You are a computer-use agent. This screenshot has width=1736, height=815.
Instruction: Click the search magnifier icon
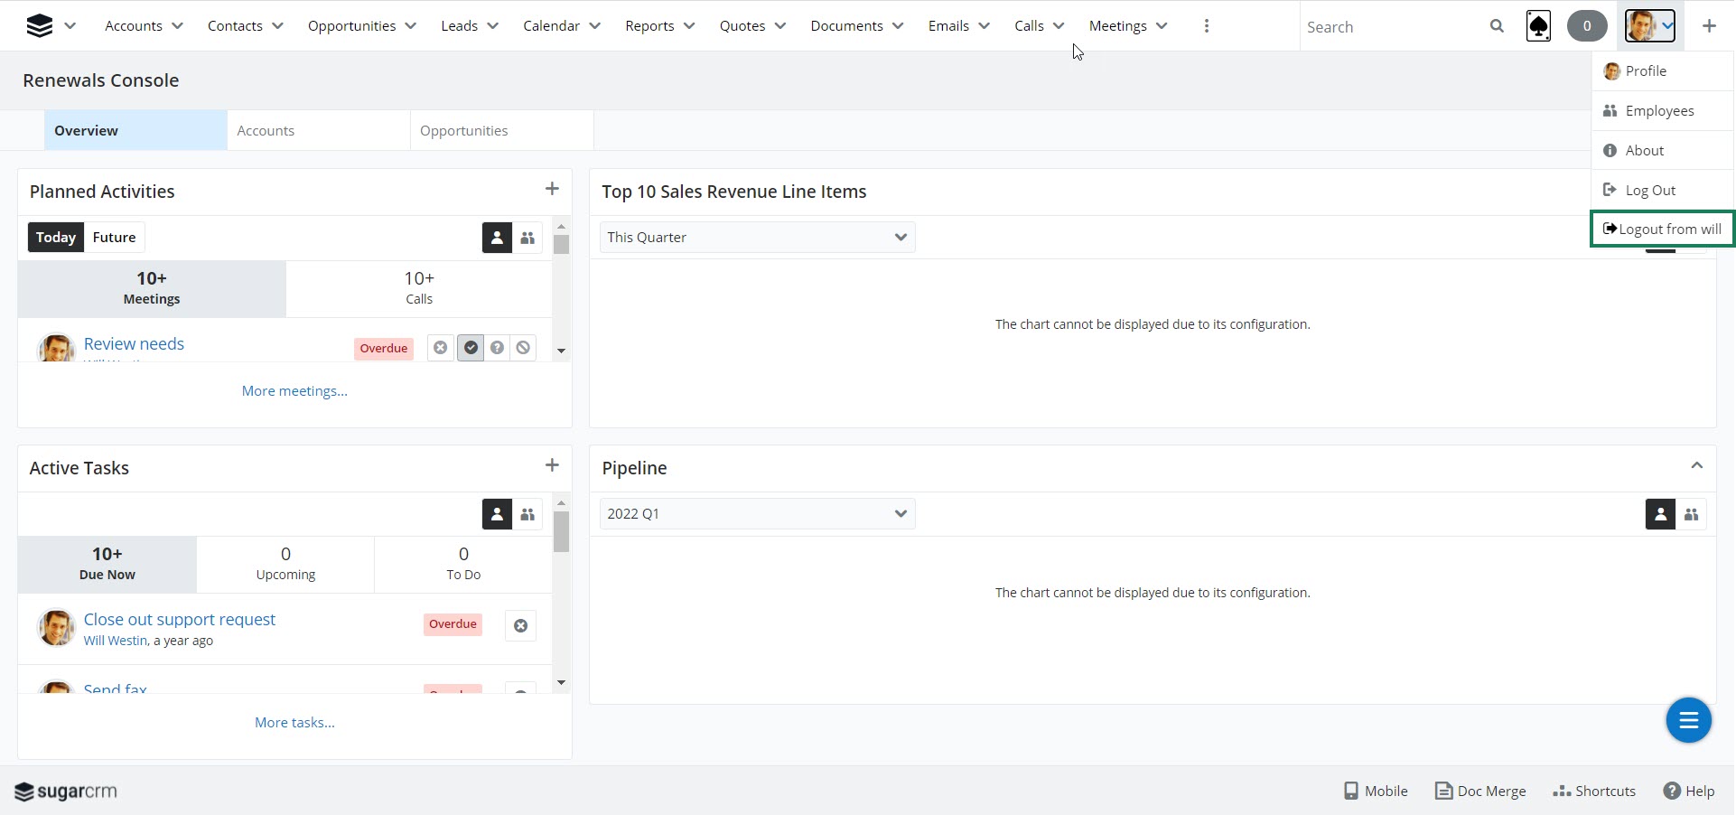1497,26
